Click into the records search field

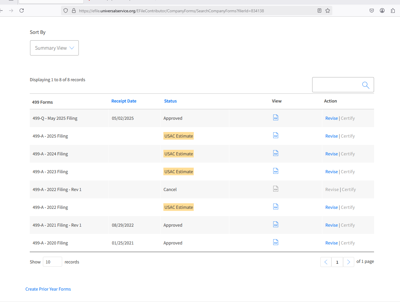336,85
